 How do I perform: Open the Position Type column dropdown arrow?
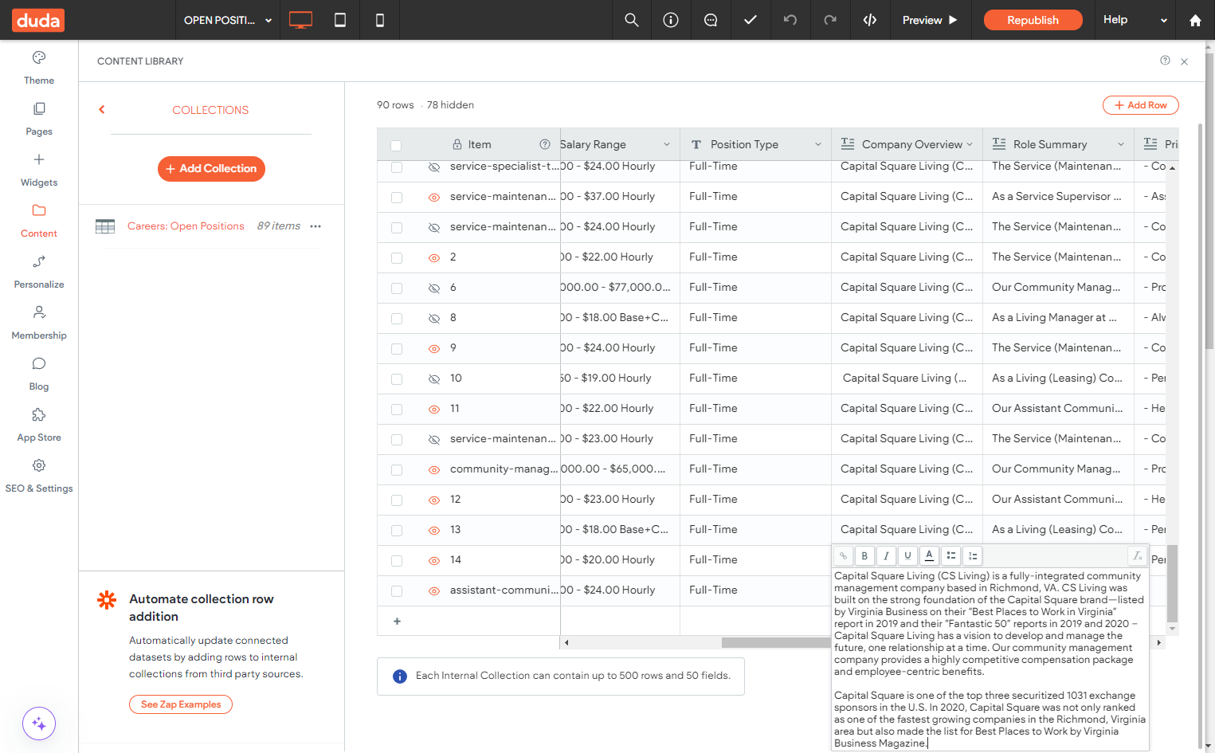(x=818, y=144)
